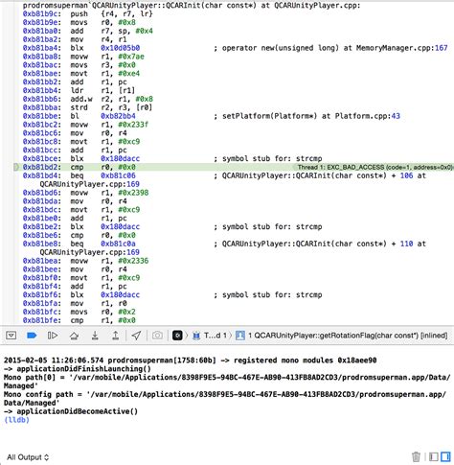Click the immediate value #0x7ae
454x465 pixels.
131,57
